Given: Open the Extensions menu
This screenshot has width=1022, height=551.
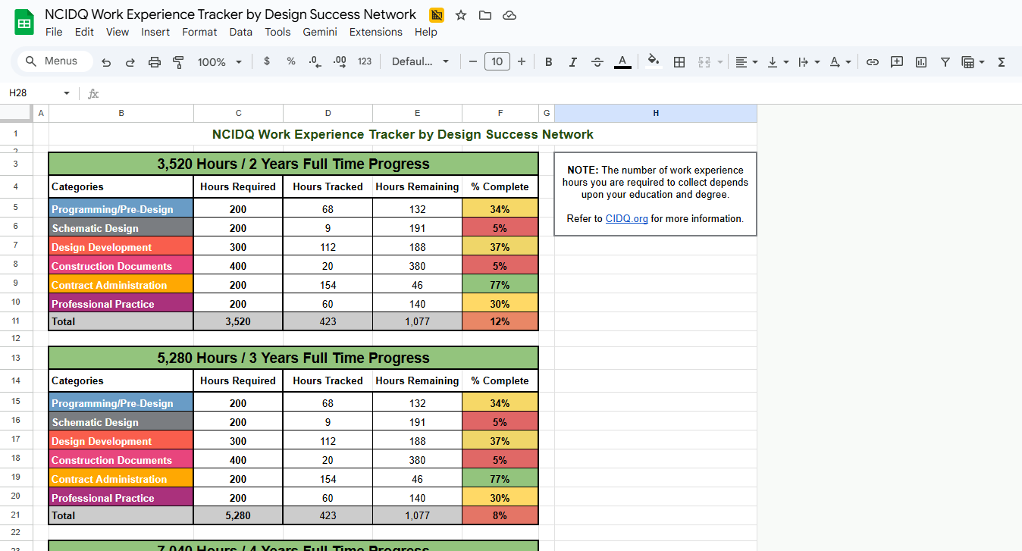Looking at the screenshot, I should (375, 32).
